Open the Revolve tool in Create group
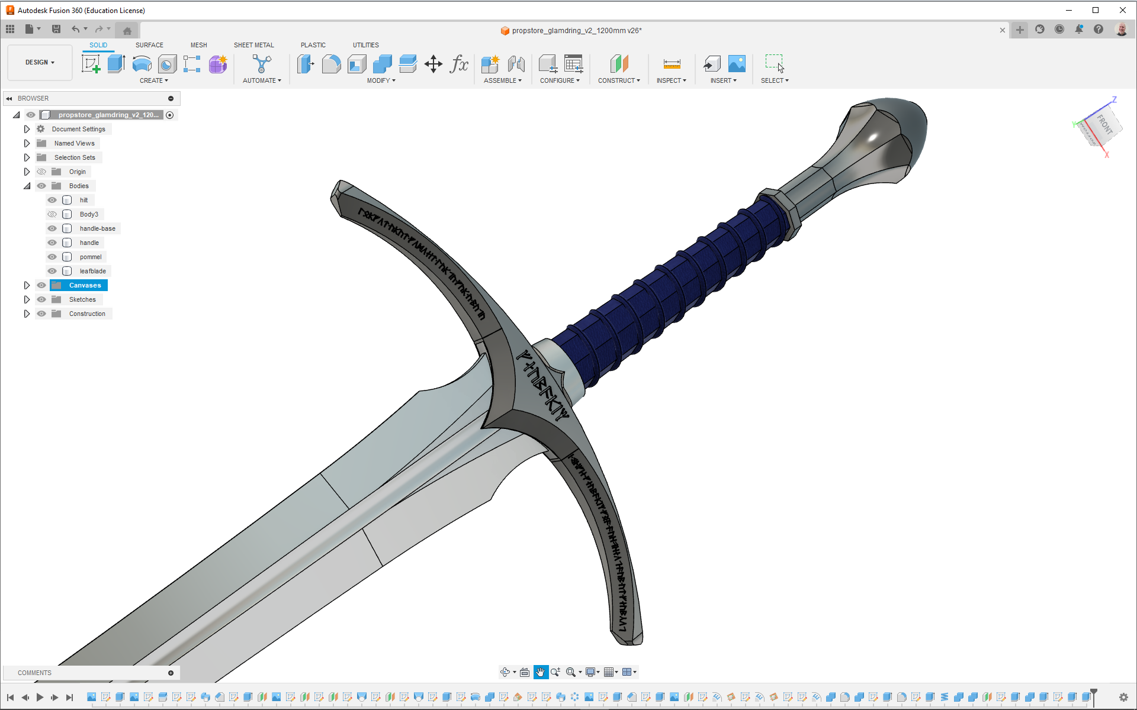This screenshot has height=710, width=1137. coord(142,64)
